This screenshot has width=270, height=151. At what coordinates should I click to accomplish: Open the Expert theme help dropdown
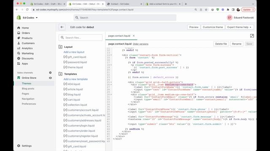point(239,27)
